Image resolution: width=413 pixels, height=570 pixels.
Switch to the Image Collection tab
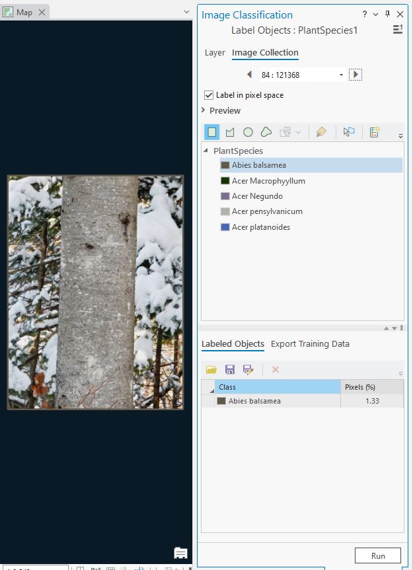coord(265,53)
